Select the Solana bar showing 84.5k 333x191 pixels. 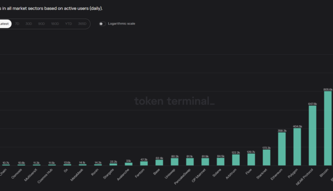tap(221, 162)
